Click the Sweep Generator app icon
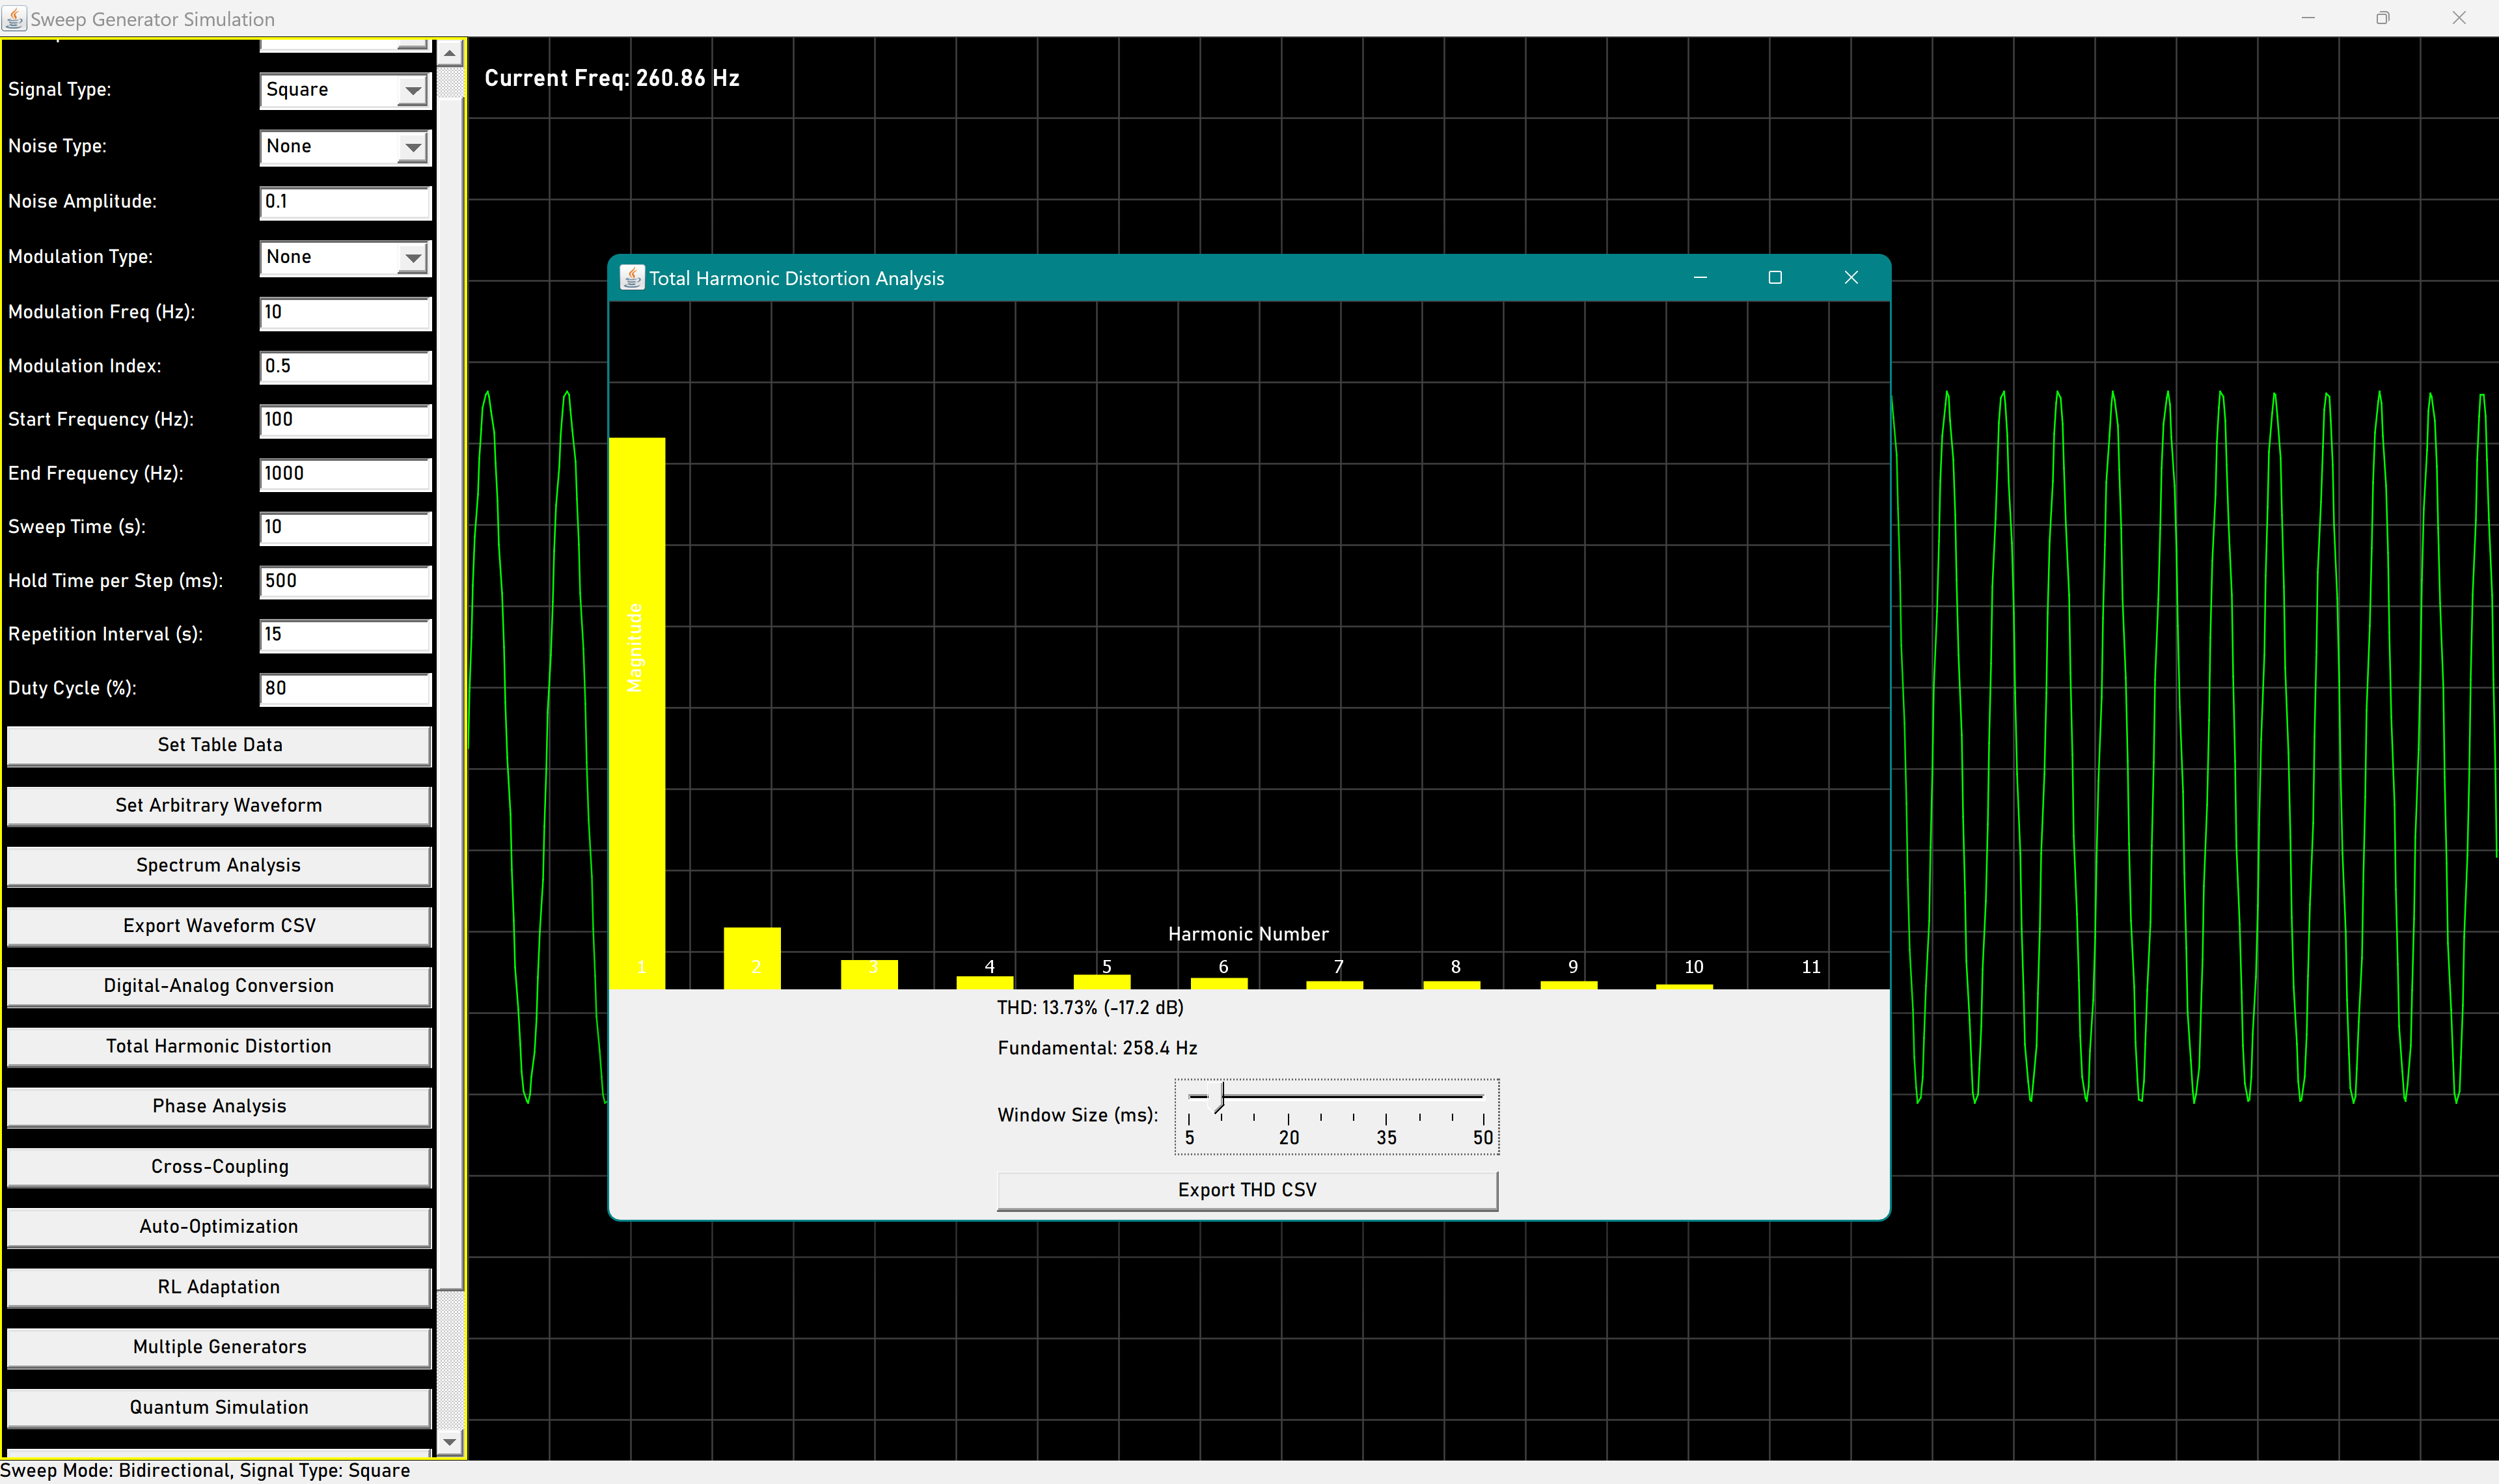The width and height of the screenshot is (2499, 1484). pyautogui.click(x=14, y=18)
